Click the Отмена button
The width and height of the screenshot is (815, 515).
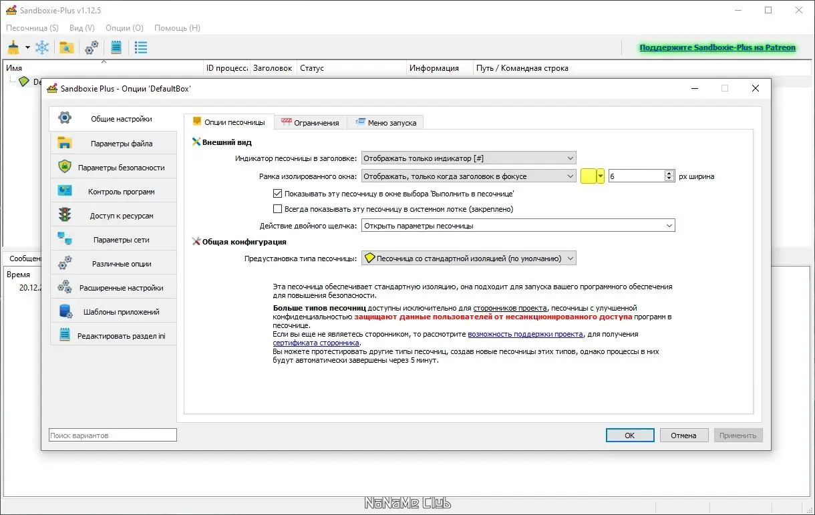(x=684, y=435)
